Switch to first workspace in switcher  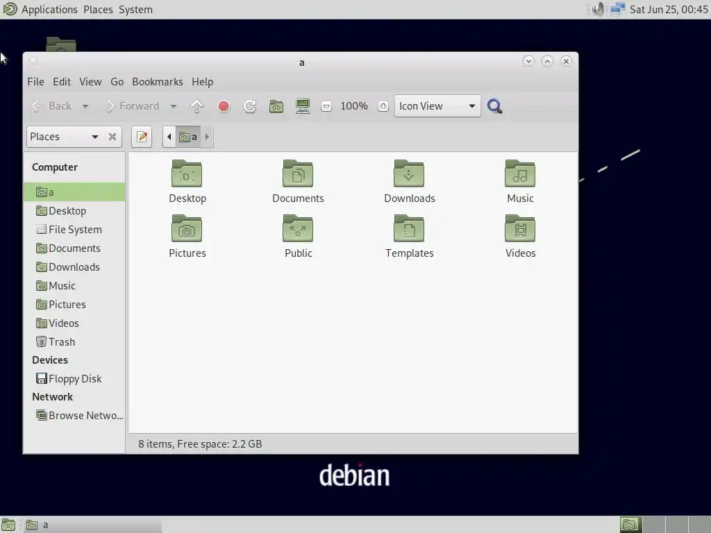tap(629, 525)
